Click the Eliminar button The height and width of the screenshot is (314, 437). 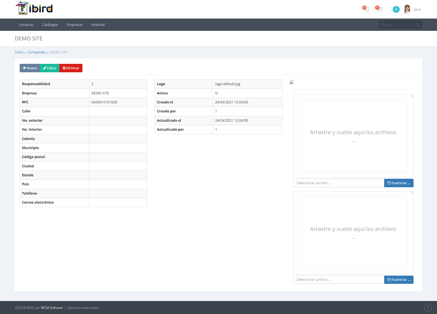click(x=71, y=68)
